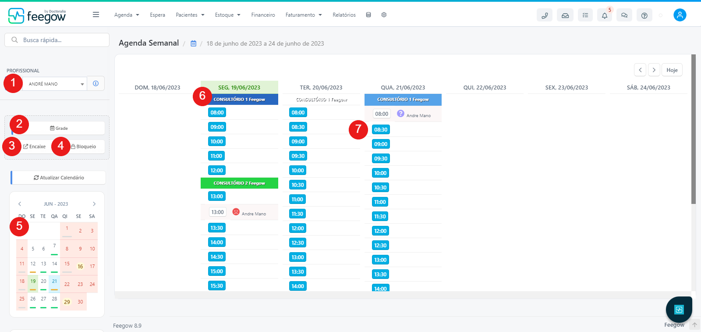
Task: Click the agenda vertical scrollbar
Action: click(x=694, y=129)
